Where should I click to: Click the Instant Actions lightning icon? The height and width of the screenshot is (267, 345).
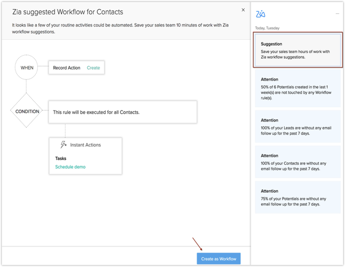[63, 144]
